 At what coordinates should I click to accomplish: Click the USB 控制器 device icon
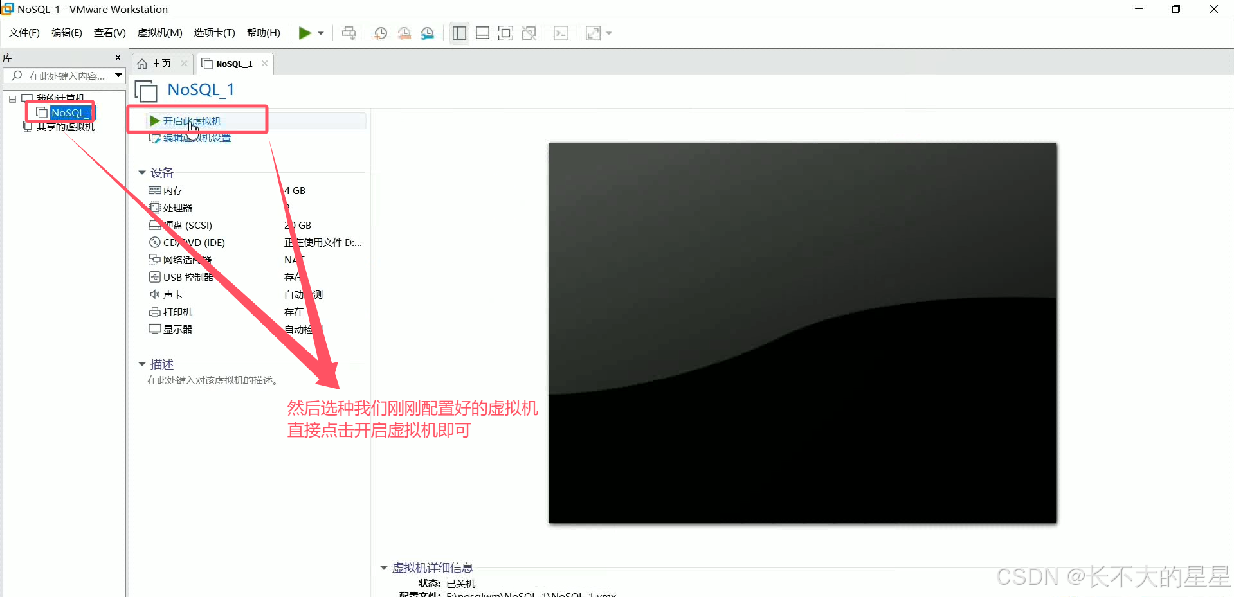pos(155,277)
